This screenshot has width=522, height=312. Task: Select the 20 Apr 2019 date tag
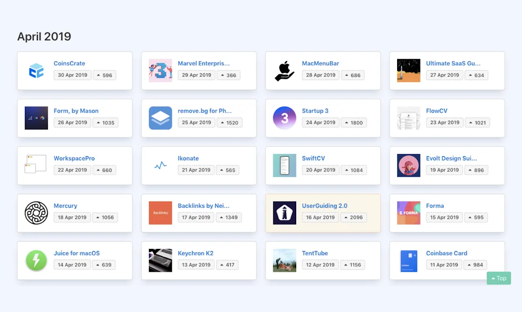321,170
